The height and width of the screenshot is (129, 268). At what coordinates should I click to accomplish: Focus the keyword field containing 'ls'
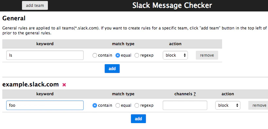(x=45, y=55)
